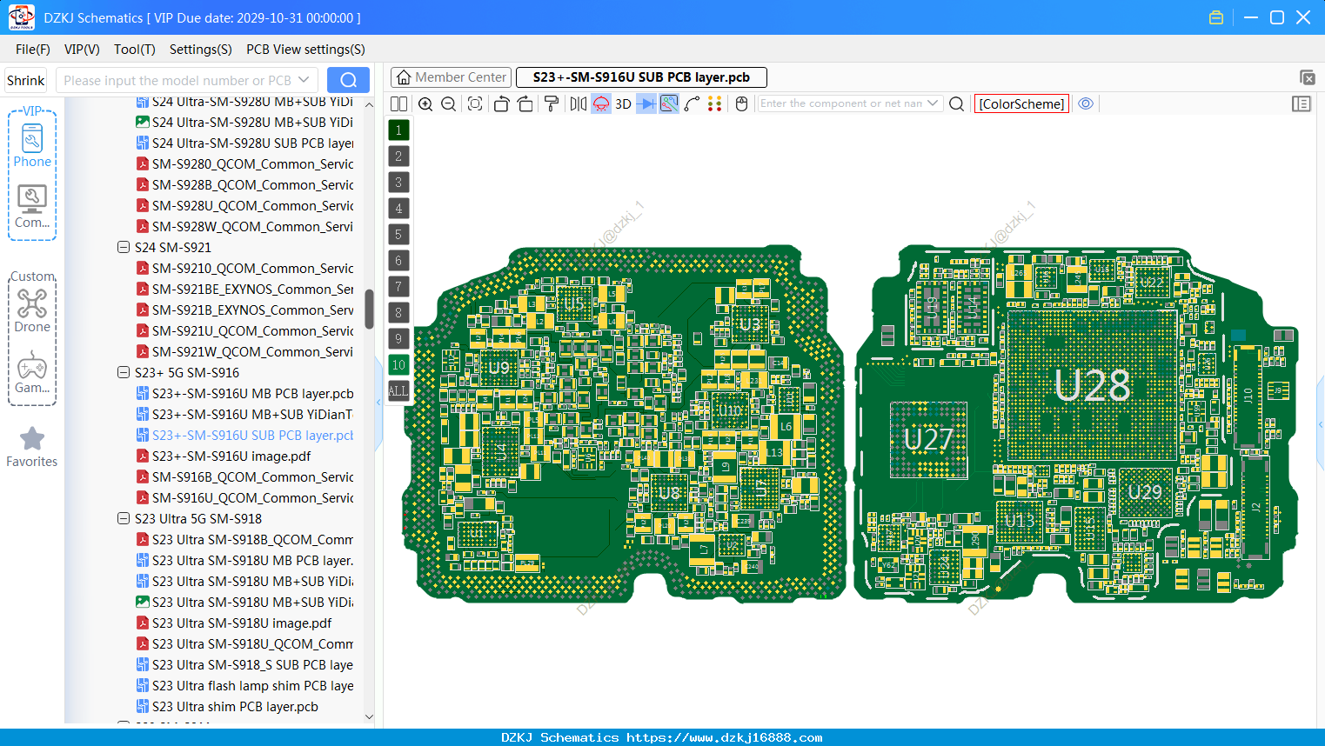Screen dimensions: 1325x746
Task: Select layer 1 button
Action: click(398, 130)
